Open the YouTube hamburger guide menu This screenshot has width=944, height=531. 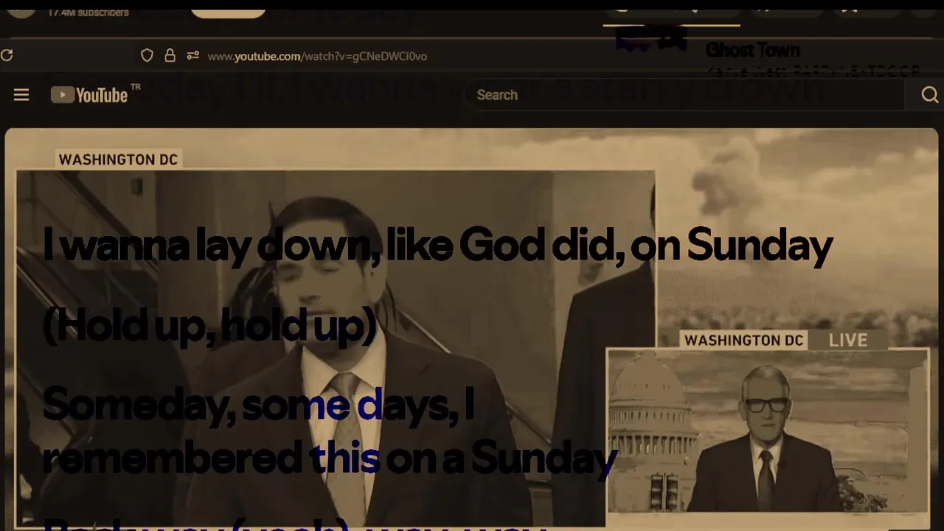pos(21,94)
